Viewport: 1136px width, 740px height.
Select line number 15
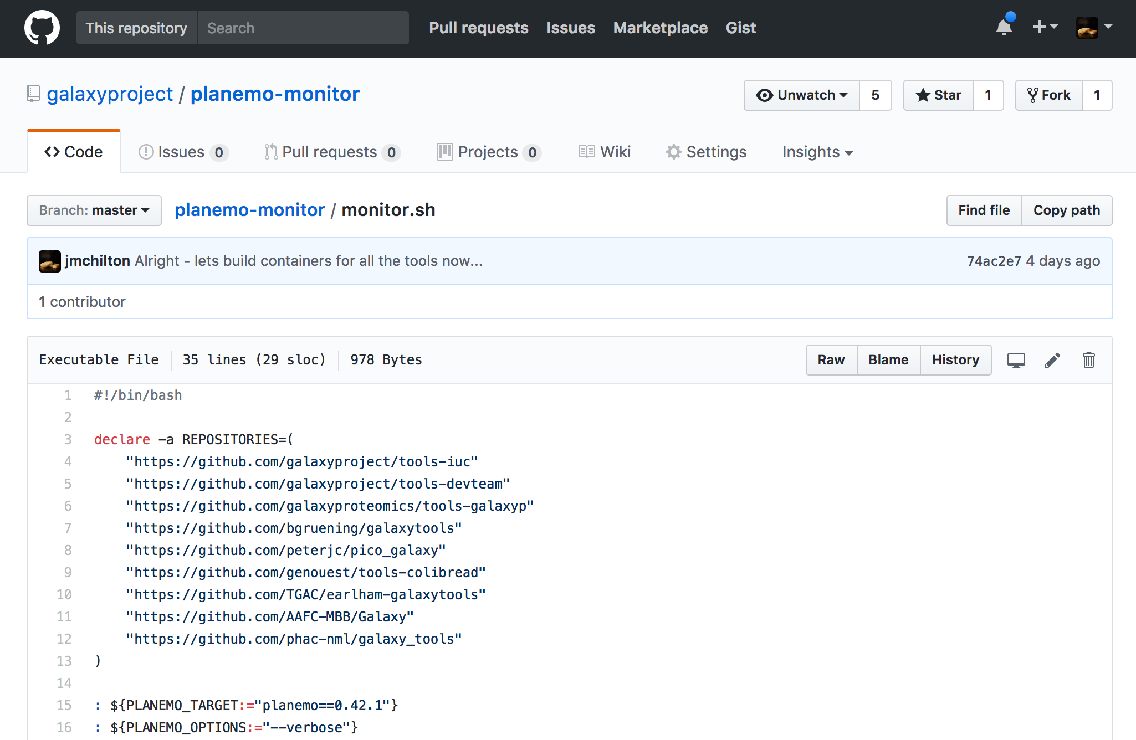(64, 705)
